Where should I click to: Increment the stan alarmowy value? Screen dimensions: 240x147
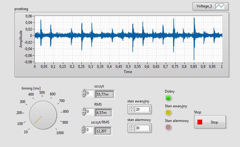[x=131, y=126]
